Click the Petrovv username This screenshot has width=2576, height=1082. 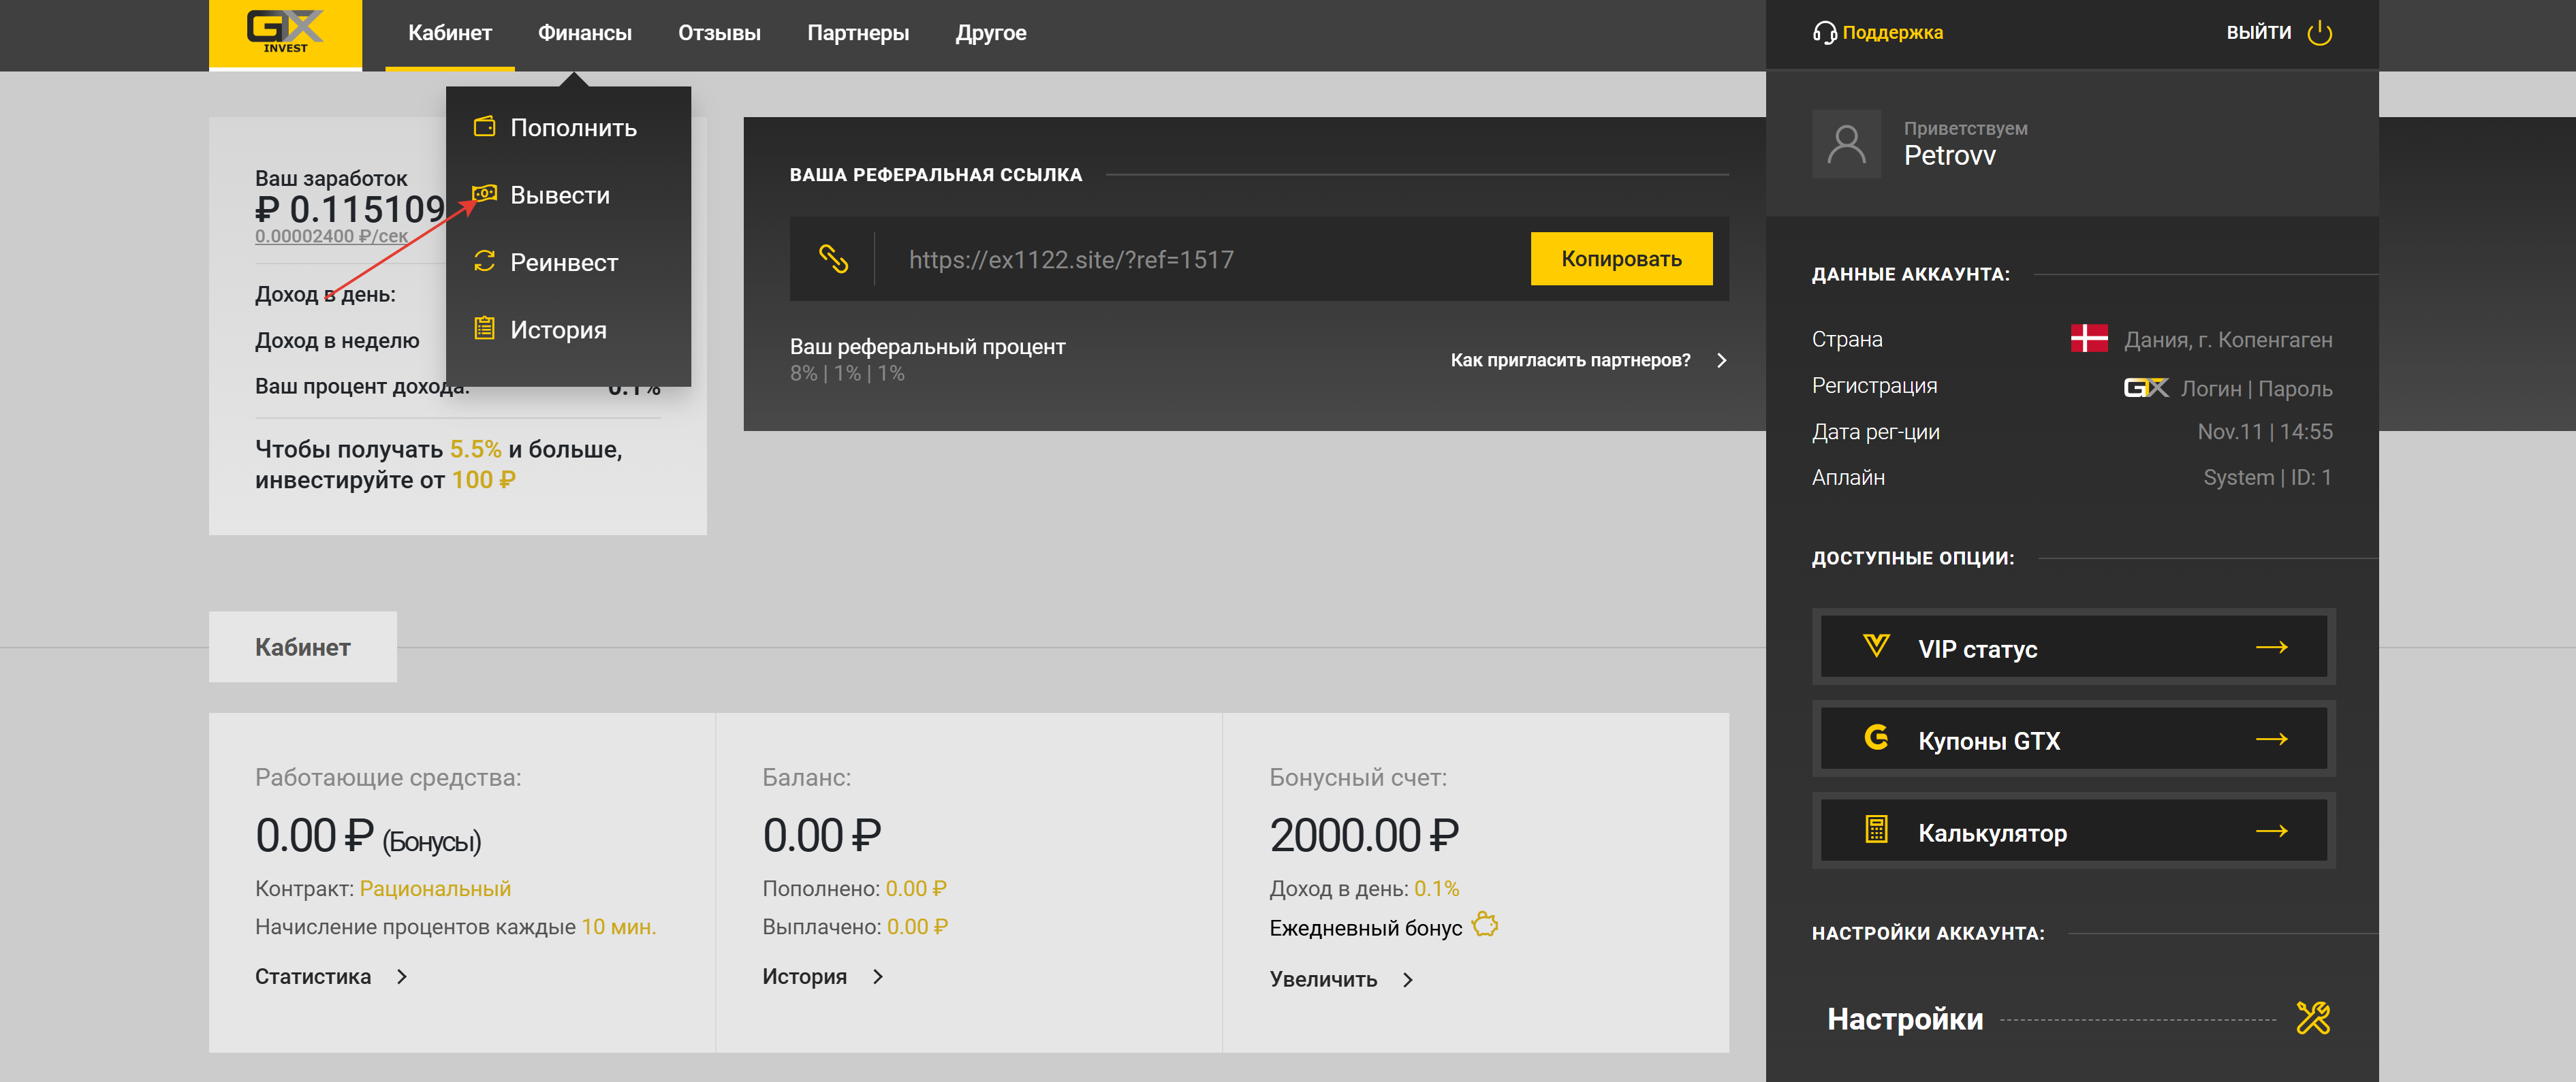point(1949,156)
